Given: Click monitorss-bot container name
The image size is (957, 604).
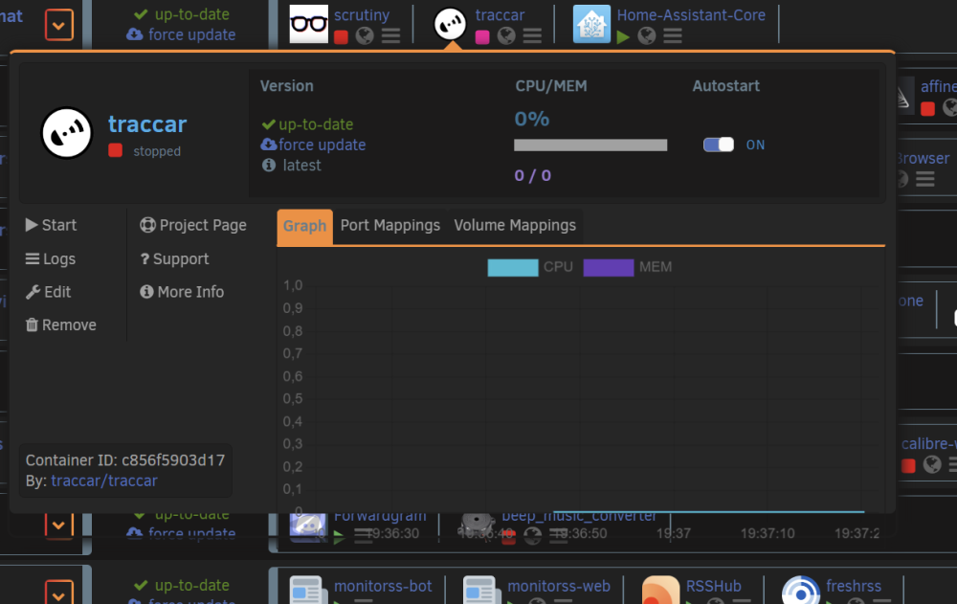Looking at the screenshot, I should [x=383, y=586].
